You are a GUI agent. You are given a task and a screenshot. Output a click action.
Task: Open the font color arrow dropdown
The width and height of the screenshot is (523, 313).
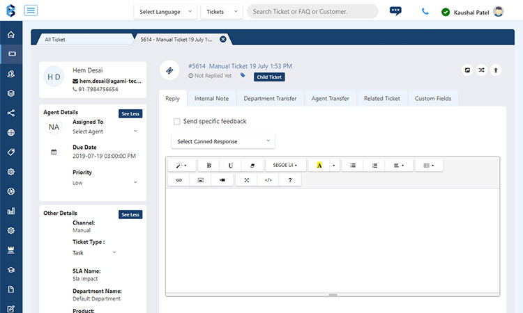coord(334,166)
